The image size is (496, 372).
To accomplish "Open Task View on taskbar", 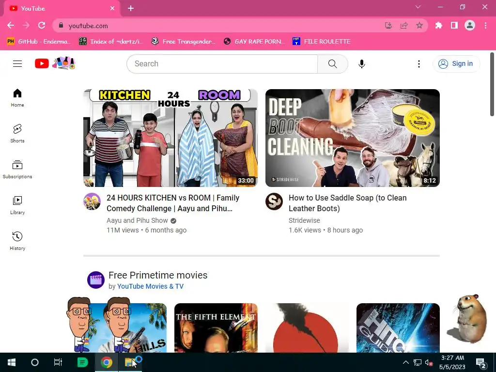I will (x=58, y=362).
